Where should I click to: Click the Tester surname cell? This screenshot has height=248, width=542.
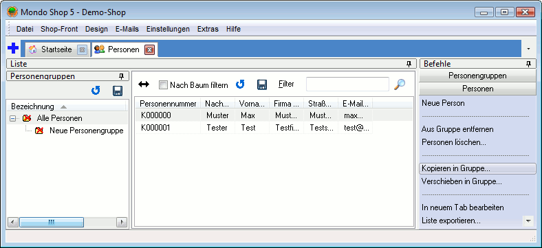[218, 128]
